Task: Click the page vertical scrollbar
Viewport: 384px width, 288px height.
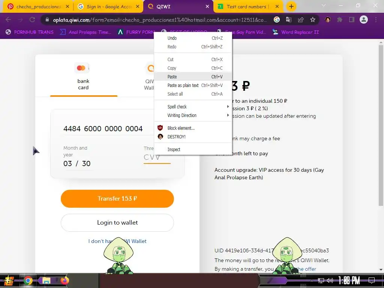Action: coord(381,125)
